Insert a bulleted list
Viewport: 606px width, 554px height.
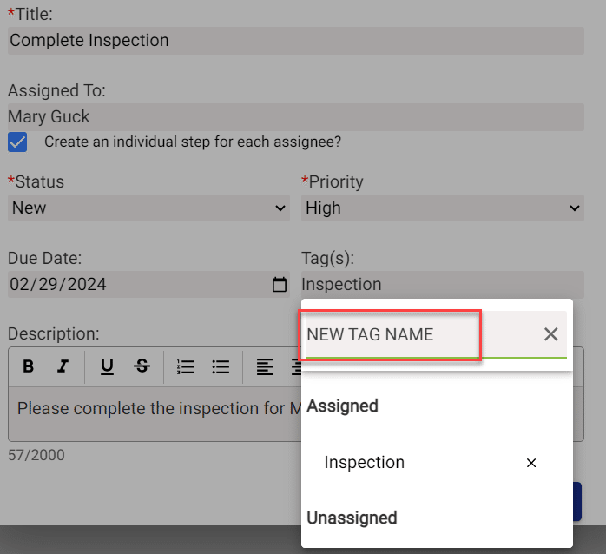point(221,366)
